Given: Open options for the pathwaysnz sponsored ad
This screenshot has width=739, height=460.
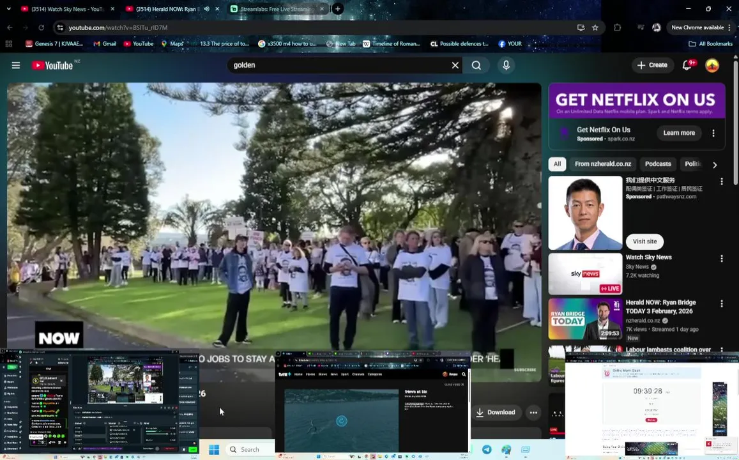Looking at the screenshot, I should (721, 181).
